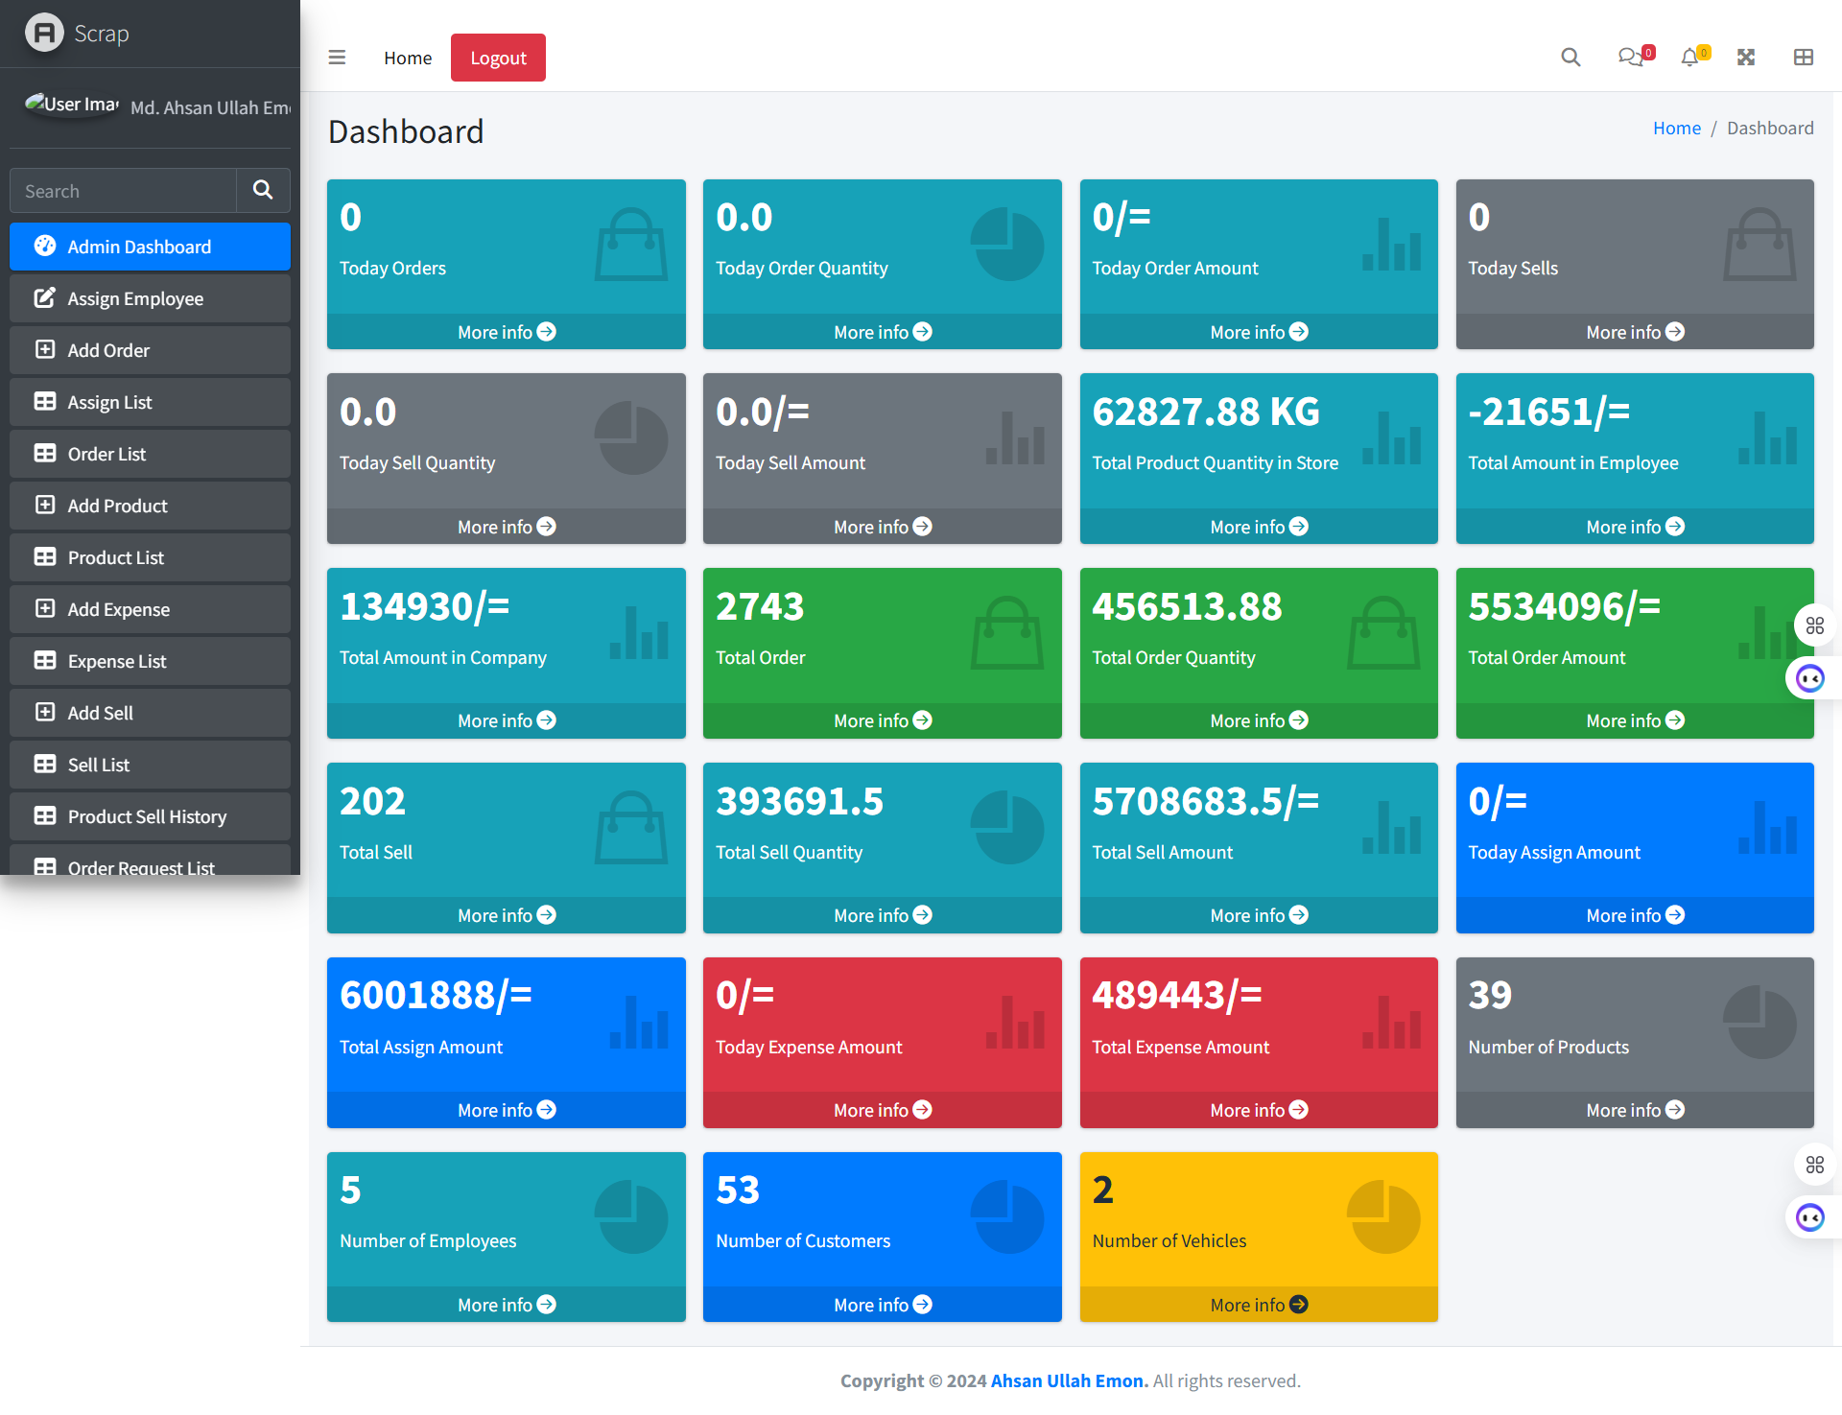Viewport: 1842px width, 1415px height.
Task: Click the Scrap brand logo
Action: point(44,33)
